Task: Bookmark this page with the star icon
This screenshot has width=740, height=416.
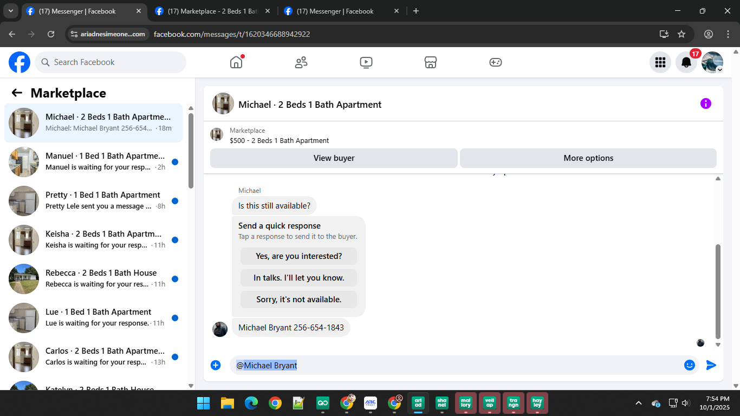Action: tap(681, 34)
